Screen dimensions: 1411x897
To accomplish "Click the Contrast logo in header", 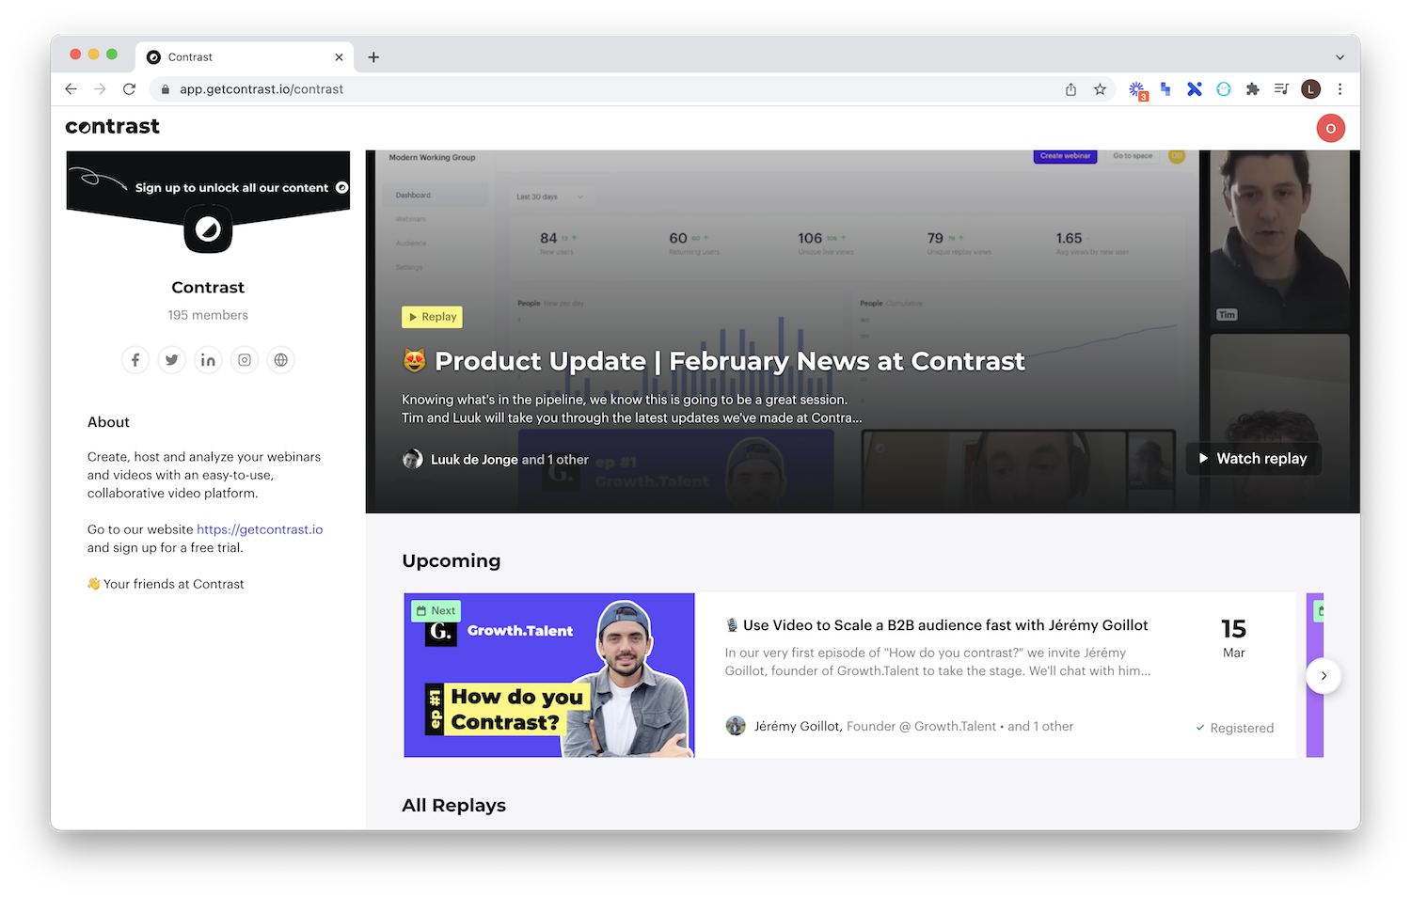I will (x=113, y=126).
